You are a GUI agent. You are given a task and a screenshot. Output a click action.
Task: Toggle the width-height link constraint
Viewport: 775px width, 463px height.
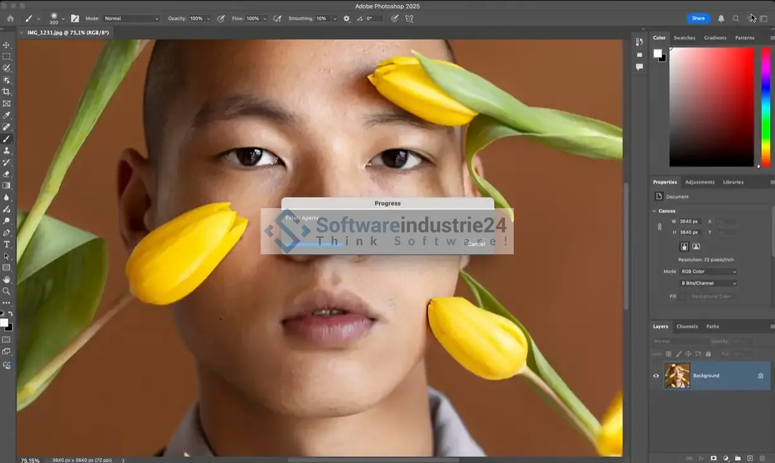click(x=660, y=226)
